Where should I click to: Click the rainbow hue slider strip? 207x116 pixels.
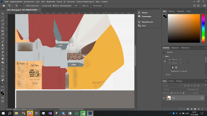203,28
